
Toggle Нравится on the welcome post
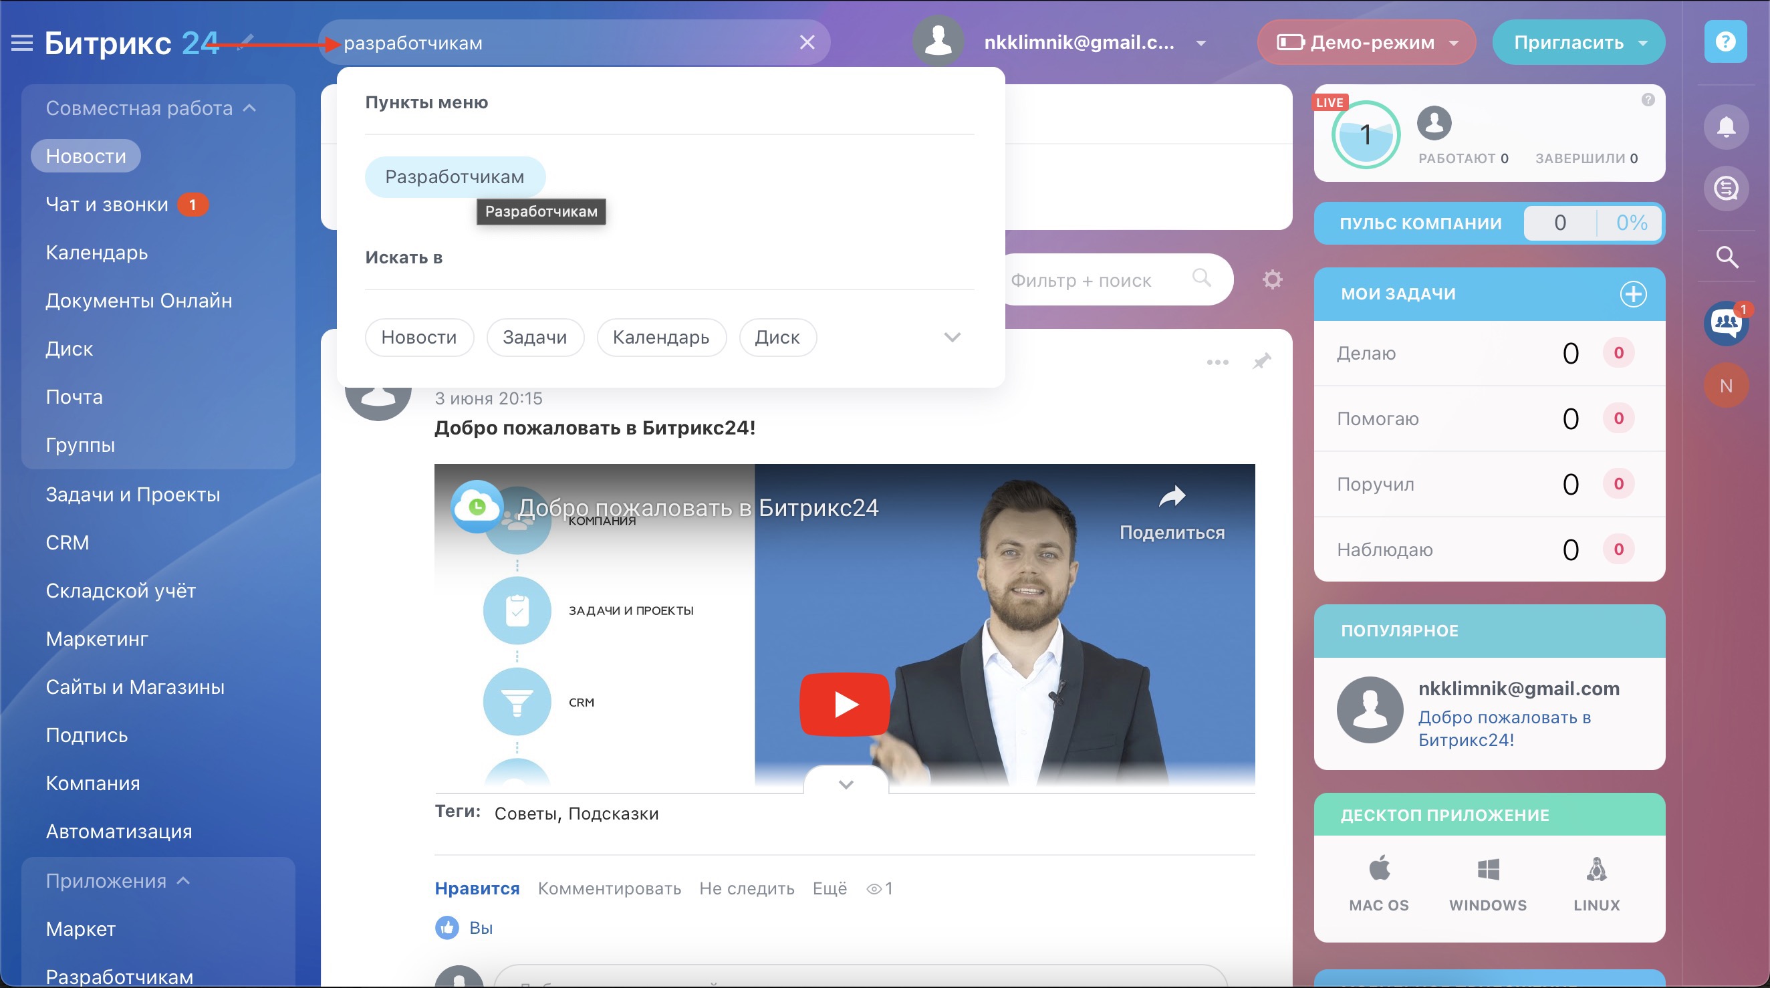[477, 888]
